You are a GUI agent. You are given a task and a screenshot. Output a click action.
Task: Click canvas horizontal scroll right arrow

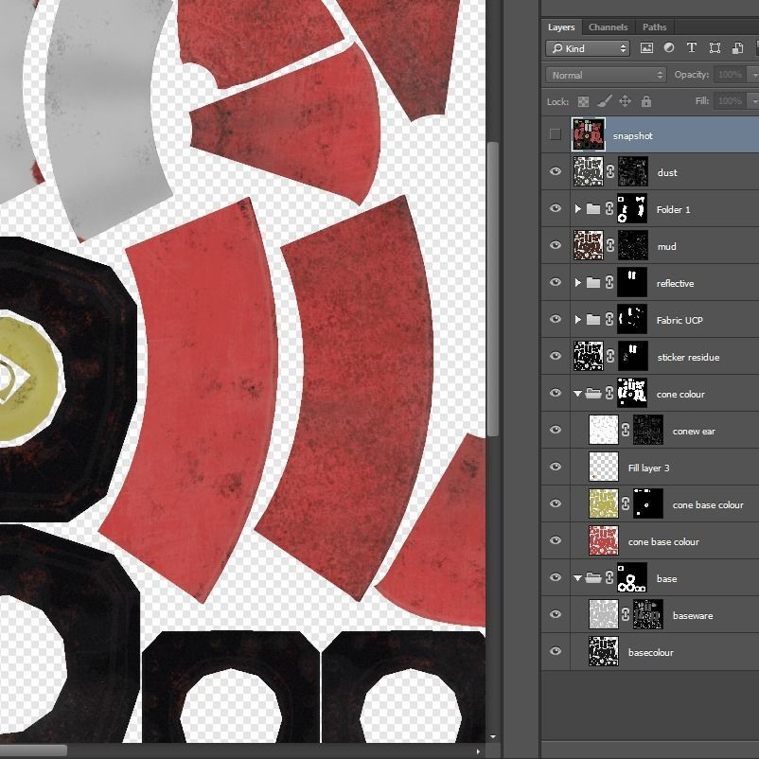tap(478, 751)
